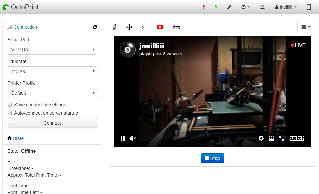Enable Auto-connect on server startup
The width and height of the screenshot is (319, 194).
pyautogui.click(x=10, y=113)
